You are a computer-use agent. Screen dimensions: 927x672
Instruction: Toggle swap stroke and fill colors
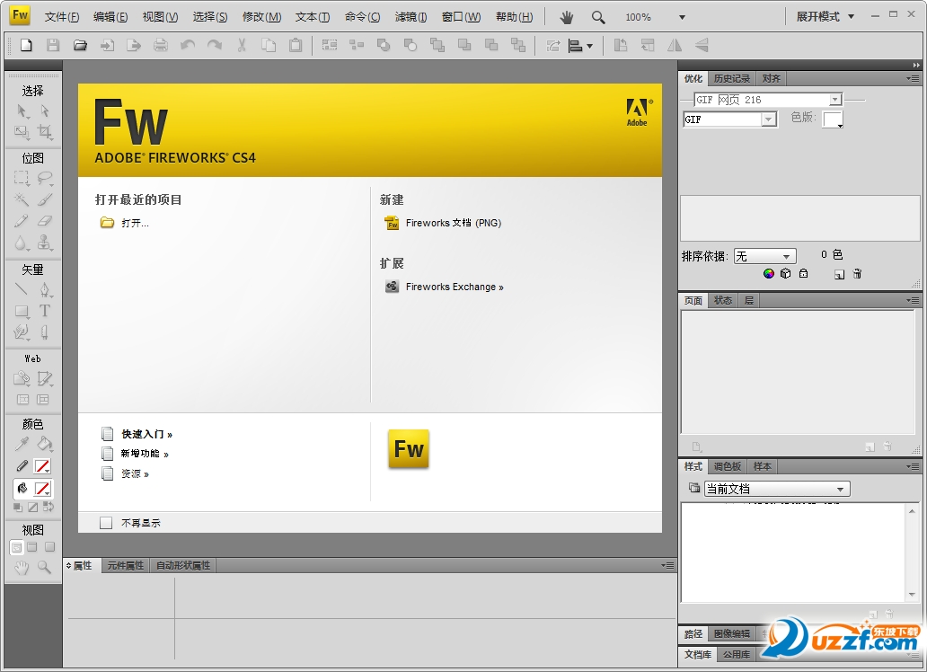pos(49,507)
